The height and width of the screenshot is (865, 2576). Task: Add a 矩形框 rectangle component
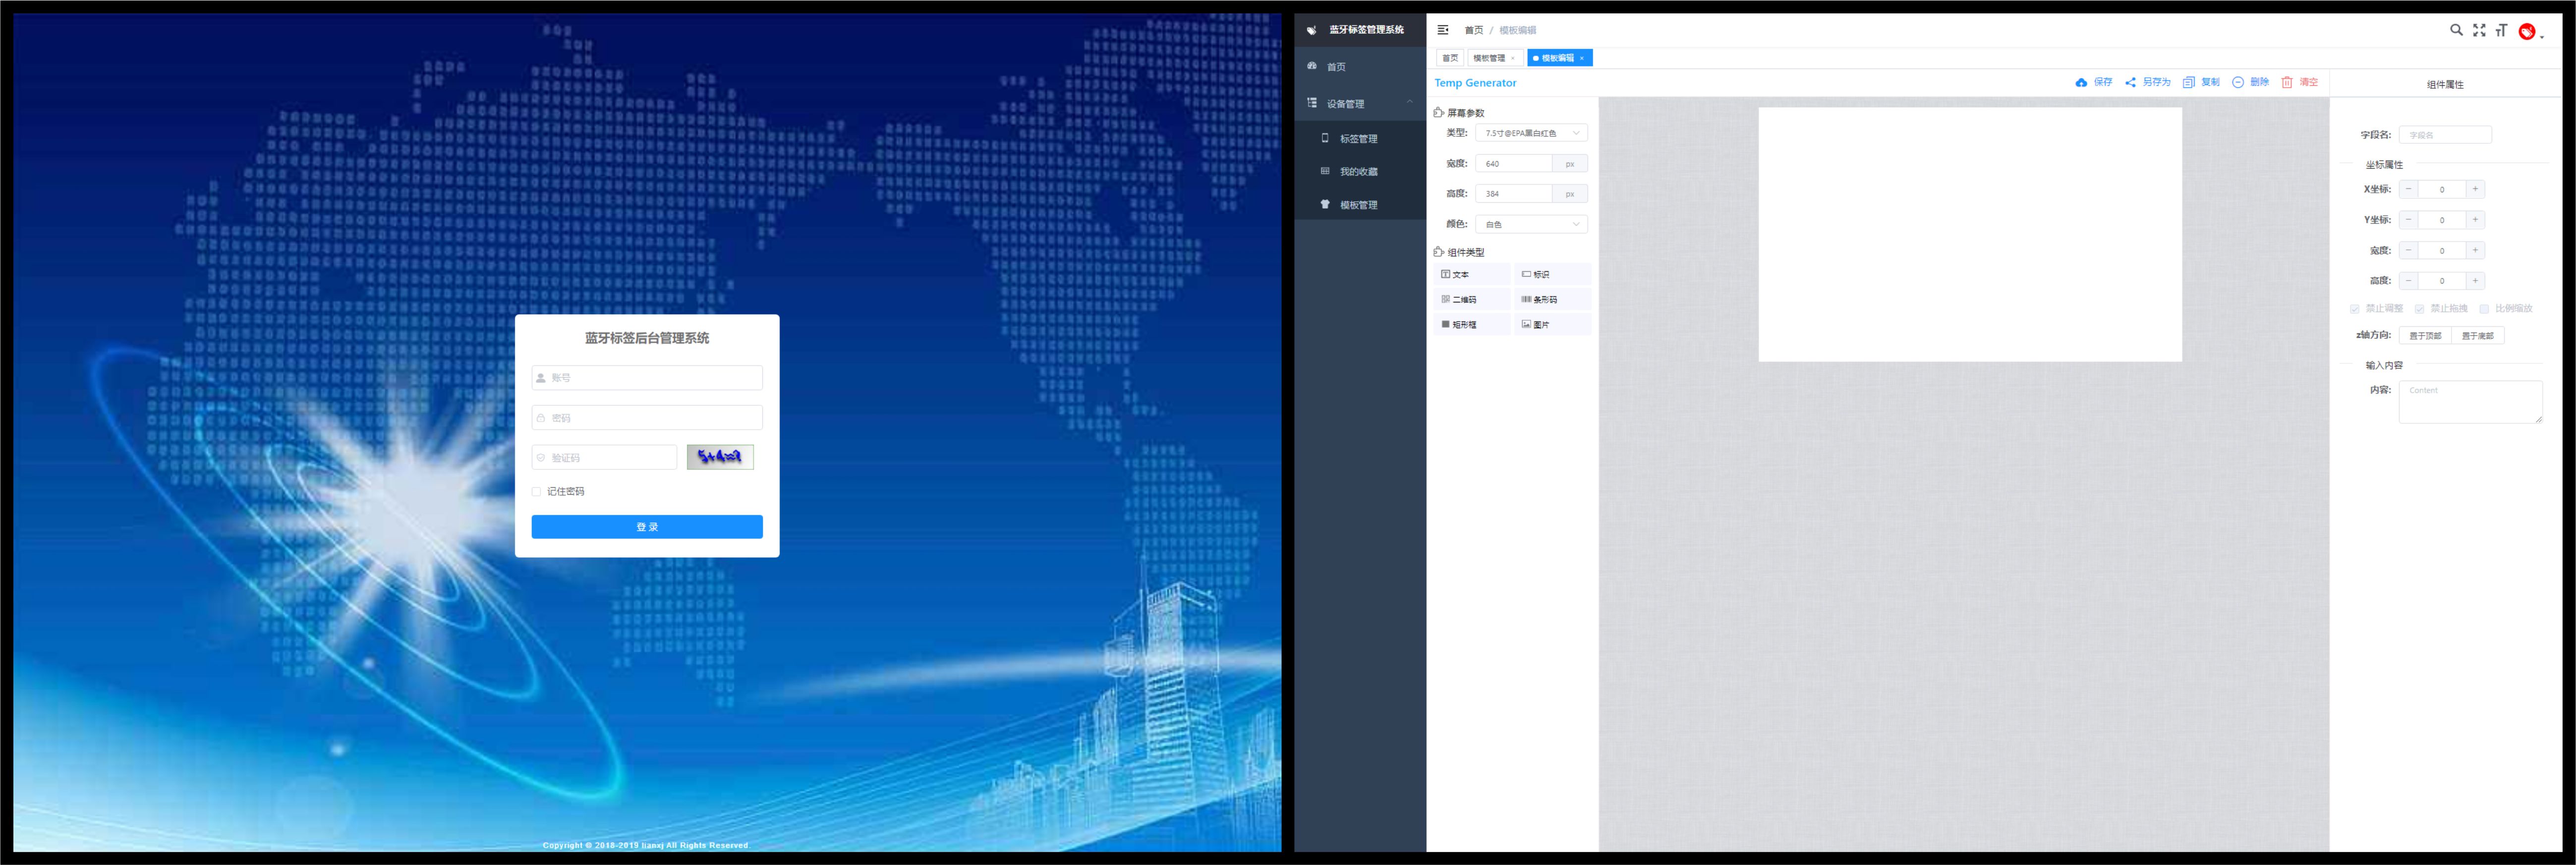1472,324
